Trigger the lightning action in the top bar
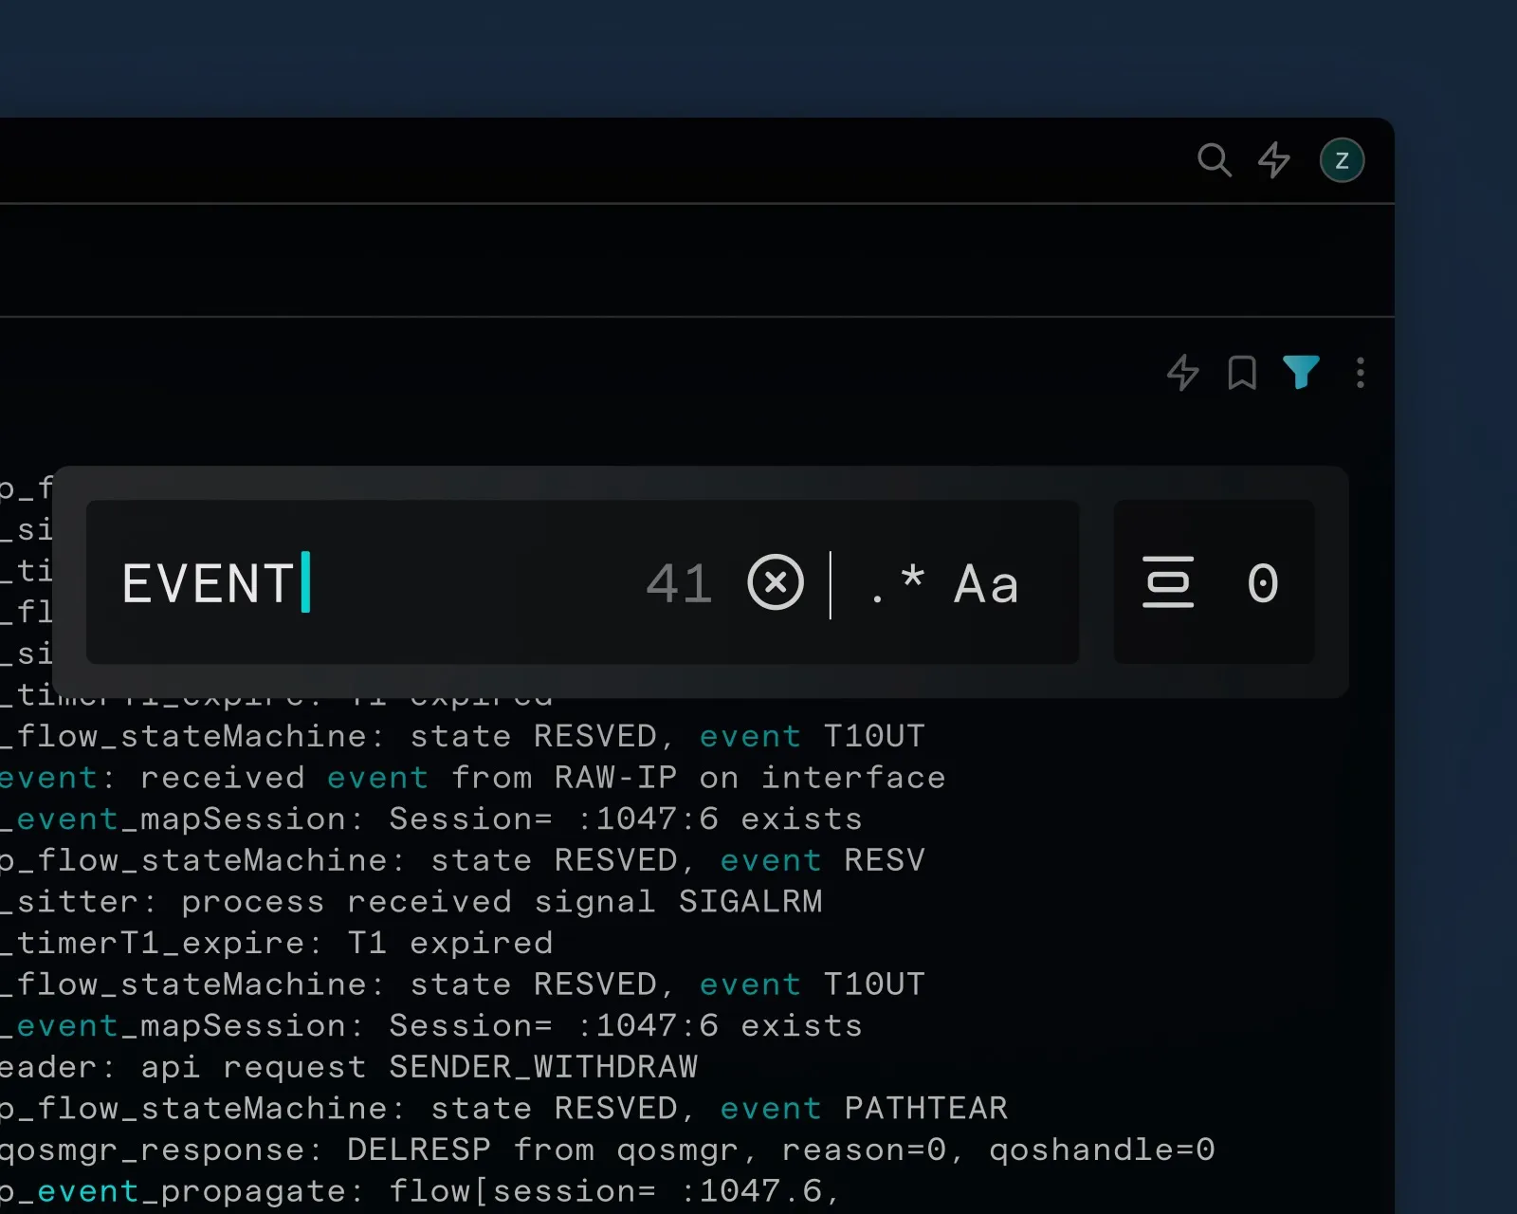This screenshot has height=1214, width=1517. tap(1274, 161)
